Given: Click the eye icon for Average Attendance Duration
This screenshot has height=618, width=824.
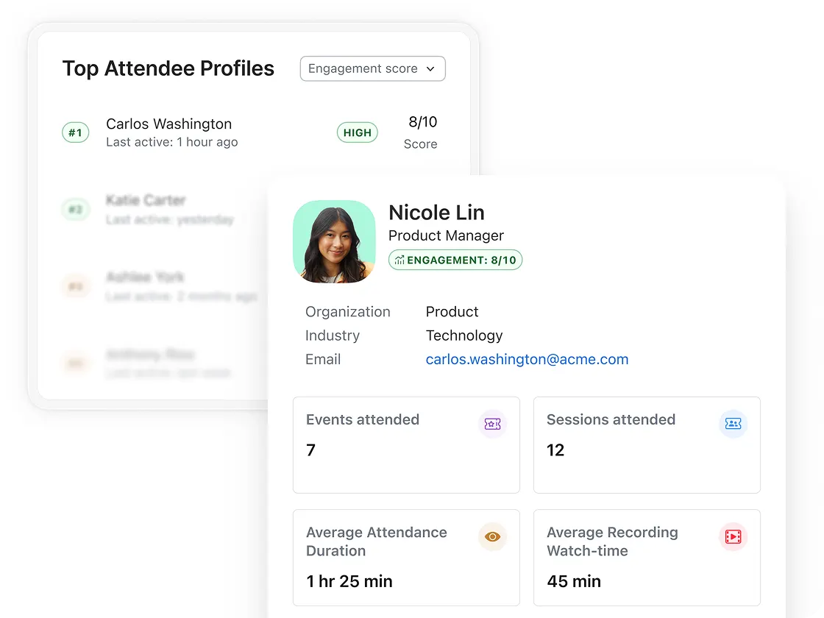Looking at the screenshot, I should 492,537.
